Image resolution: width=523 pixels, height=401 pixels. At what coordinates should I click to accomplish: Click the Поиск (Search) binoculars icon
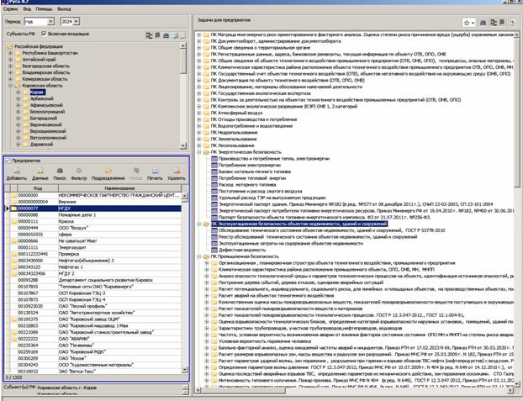(61, 171)
